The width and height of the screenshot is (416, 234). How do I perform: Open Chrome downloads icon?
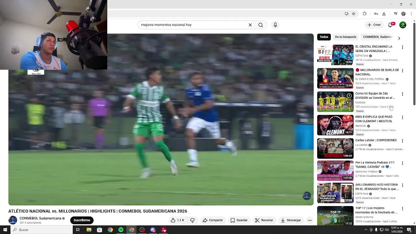pos(384,14)
